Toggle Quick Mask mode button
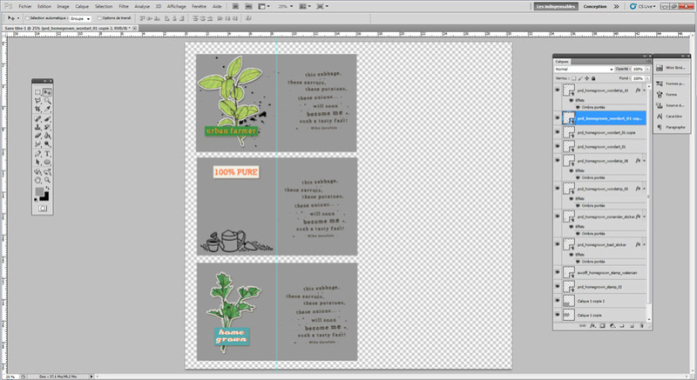697x380 pixels. (x=43, y=208)
